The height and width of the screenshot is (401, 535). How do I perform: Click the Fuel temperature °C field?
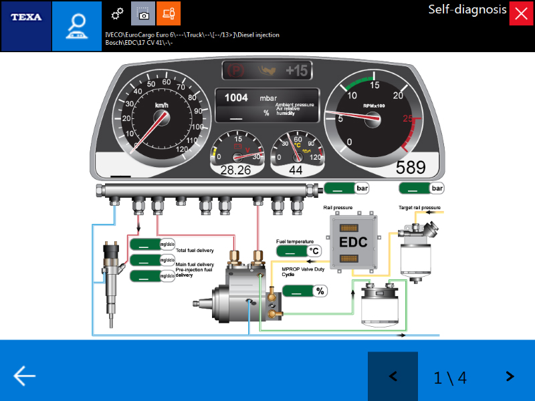pos(299,251)
